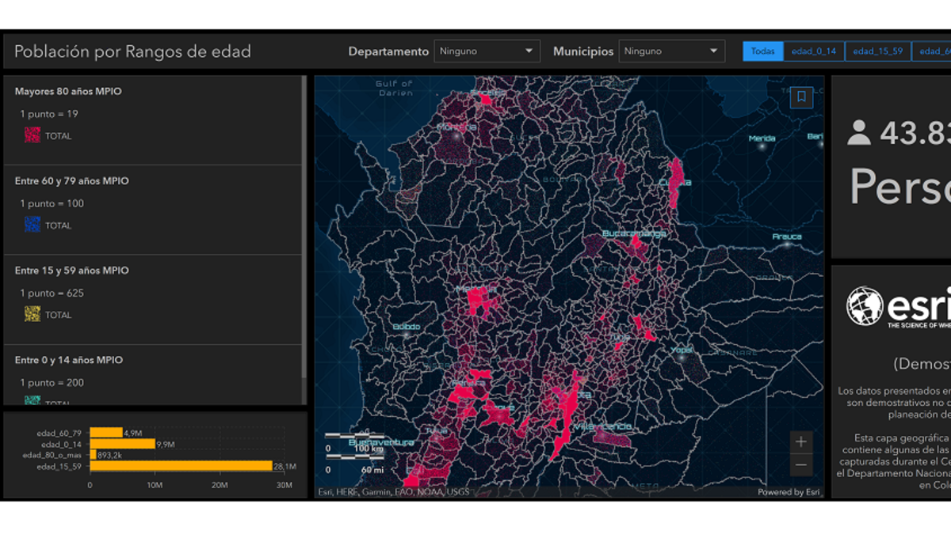Screen dimensions: 951x534
Task: Click the bookmark icon on the map
Action: pos(801,97)
